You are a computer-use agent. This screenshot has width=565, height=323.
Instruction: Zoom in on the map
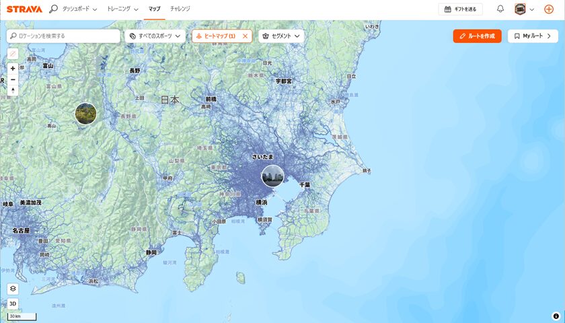13,69
